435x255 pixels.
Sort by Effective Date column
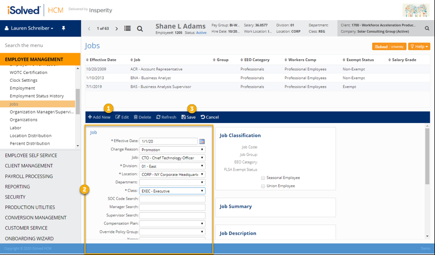coord(101,60)
